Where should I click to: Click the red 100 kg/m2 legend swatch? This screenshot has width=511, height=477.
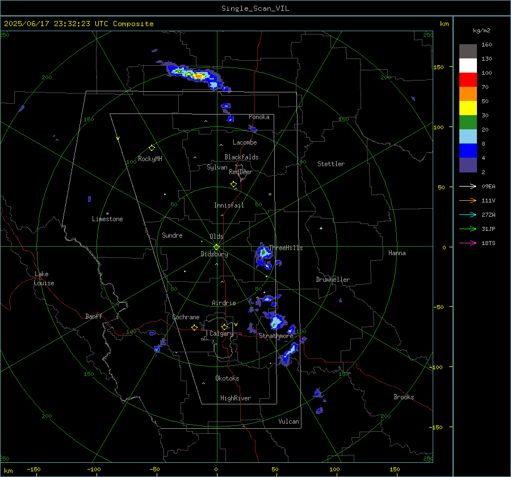(468, 80)
